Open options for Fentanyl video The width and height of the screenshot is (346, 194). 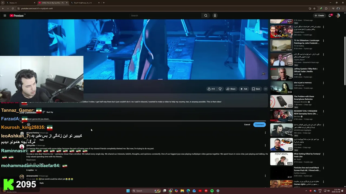point(323,154)
